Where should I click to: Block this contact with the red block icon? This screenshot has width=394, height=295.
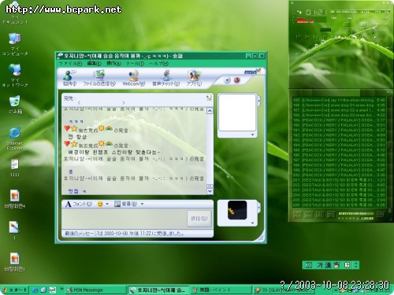pos(237,80)
